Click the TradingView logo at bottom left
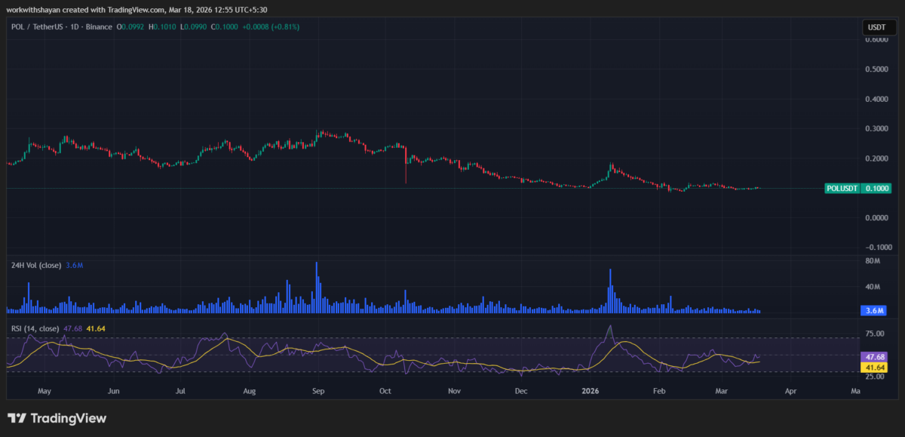The width and height of the screenshot is (905, 437). 57,417
